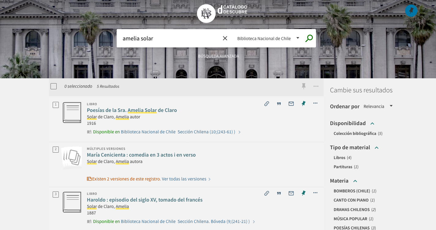Viewport: 436px width, 230px height.
Task: Open pinned favorites from top-right pin icon
Action: [411, 11]
